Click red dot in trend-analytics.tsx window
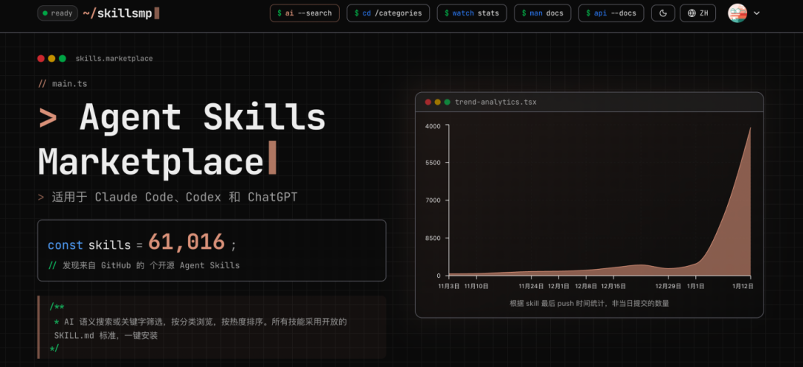 [428, 102]
